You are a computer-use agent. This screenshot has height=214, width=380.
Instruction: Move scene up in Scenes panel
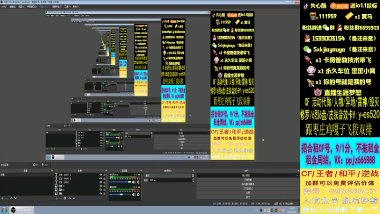[x=11, y=198]
